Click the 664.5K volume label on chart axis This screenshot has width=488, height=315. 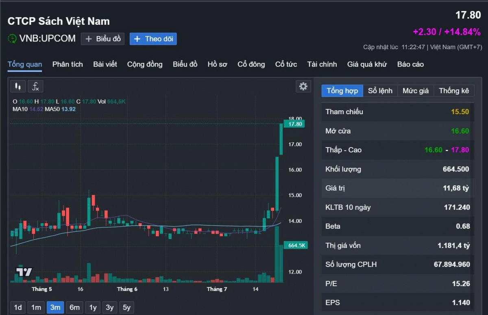coord(295,245)
